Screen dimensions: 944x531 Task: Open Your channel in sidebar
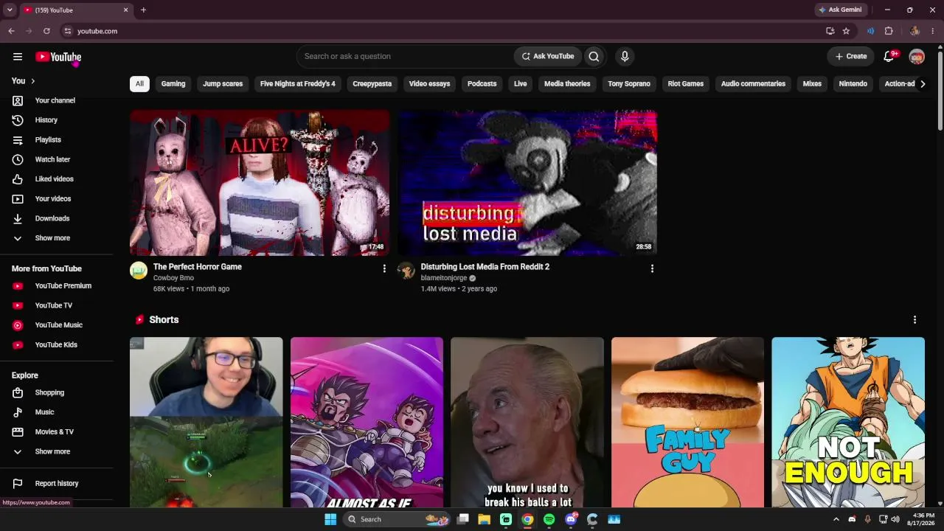pos(56,100)
